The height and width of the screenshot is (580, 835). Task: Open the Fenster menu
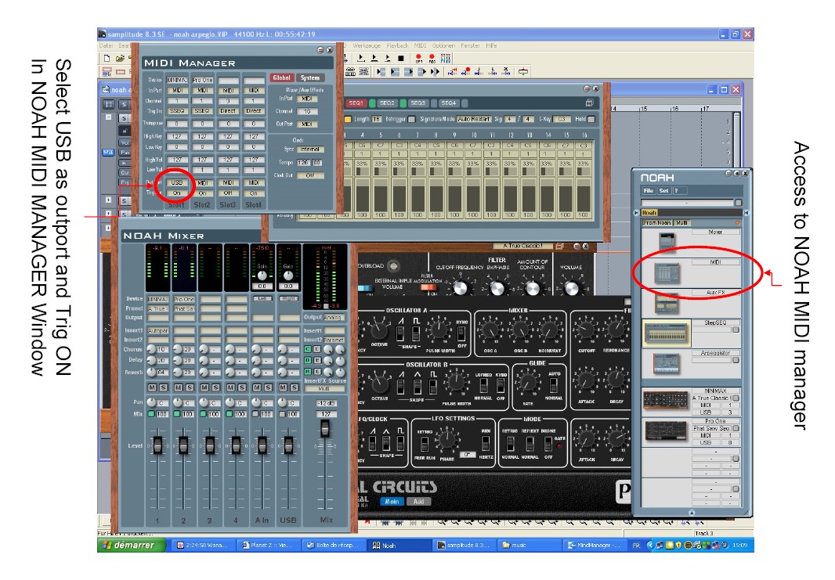click(x=470, y=45)
